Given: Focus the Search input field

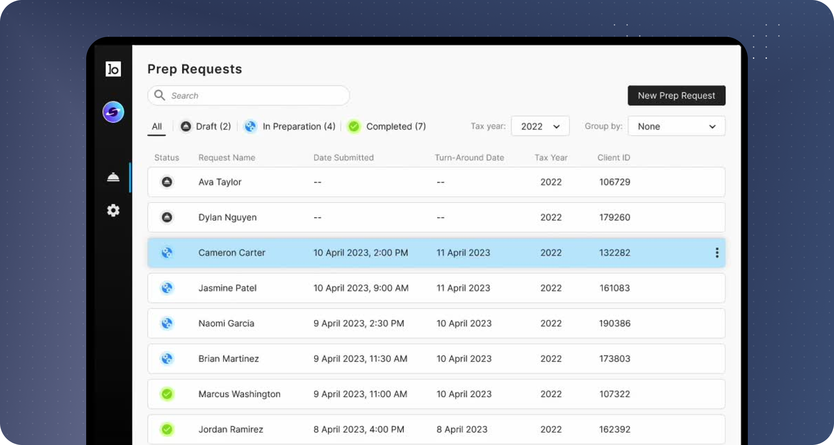Looking at the screenshot, I should [257, 95].
